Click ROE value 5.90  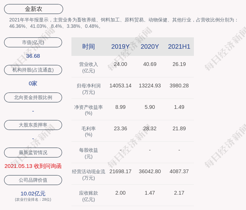[150, 107]
